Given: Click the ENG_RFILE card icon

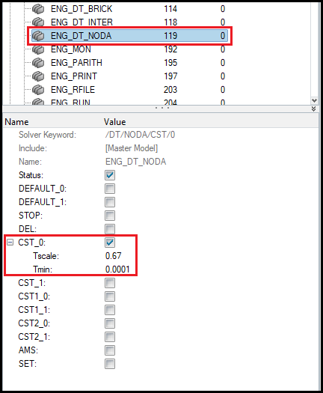Looking at the screenshot, I should pyautogui.click(x=38, y=90).
